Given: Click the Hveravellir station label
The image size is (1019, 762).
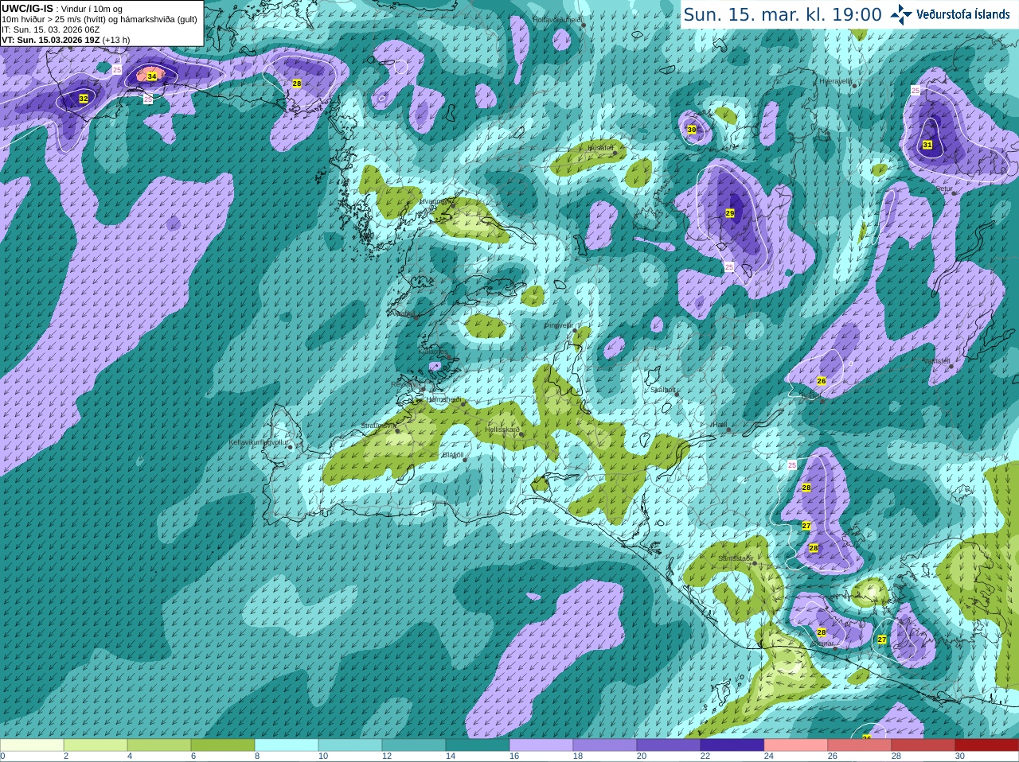Looking at the screenshot, I should point(836,81).
